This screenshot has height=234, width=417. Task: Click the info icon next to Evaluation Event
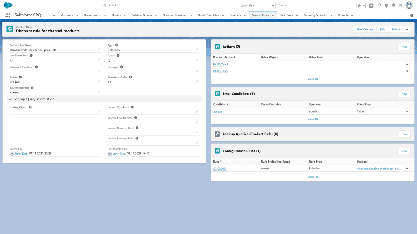pos(32,88)
